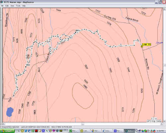Open the File menu
The image size is (166, 133).
click(2, 6)
